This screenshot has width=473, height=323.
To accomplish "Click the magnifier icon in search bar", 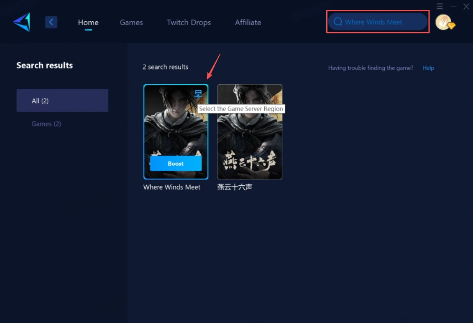I will (337, 22).
